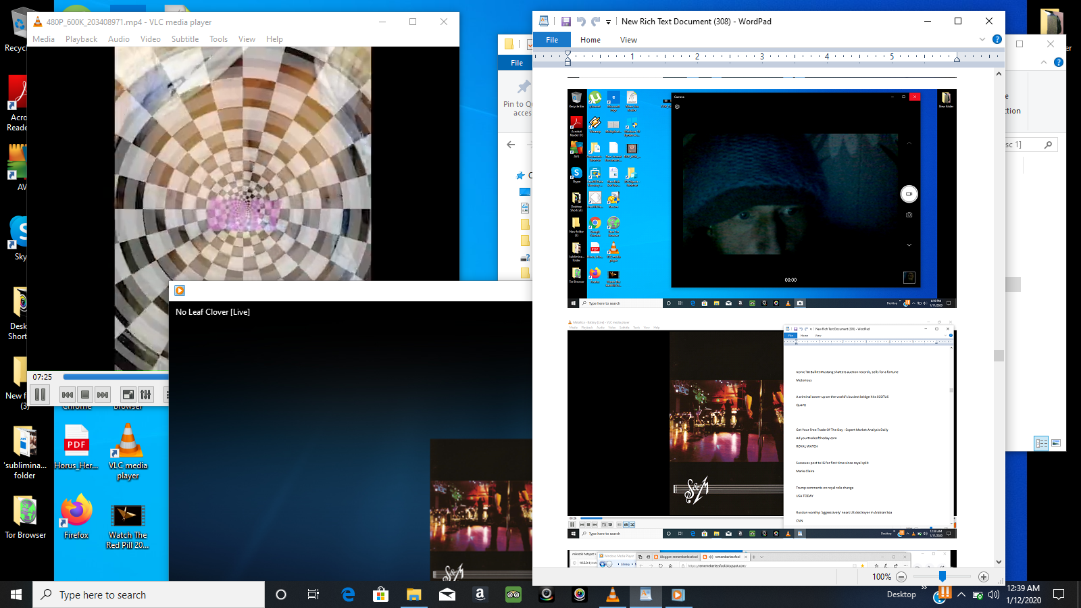Open TripAdvisor icon on taskbar
The image size is (1081, 608).
513,594
